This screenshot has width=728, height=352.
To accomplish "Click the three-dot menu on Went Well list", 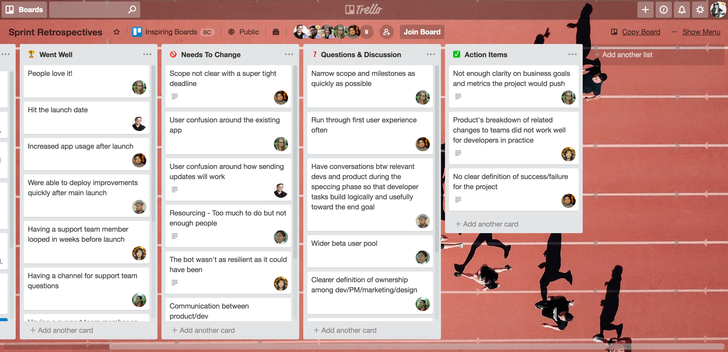I will pyautogui.click(x=147, y=54).
